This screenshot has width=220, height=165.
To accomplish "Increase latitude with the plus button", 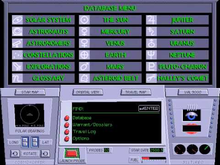I will click(x=35, y=140).
